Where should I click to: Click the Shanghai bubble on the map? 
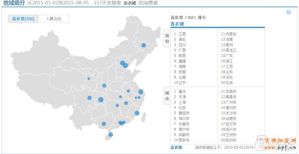[141, 92]
